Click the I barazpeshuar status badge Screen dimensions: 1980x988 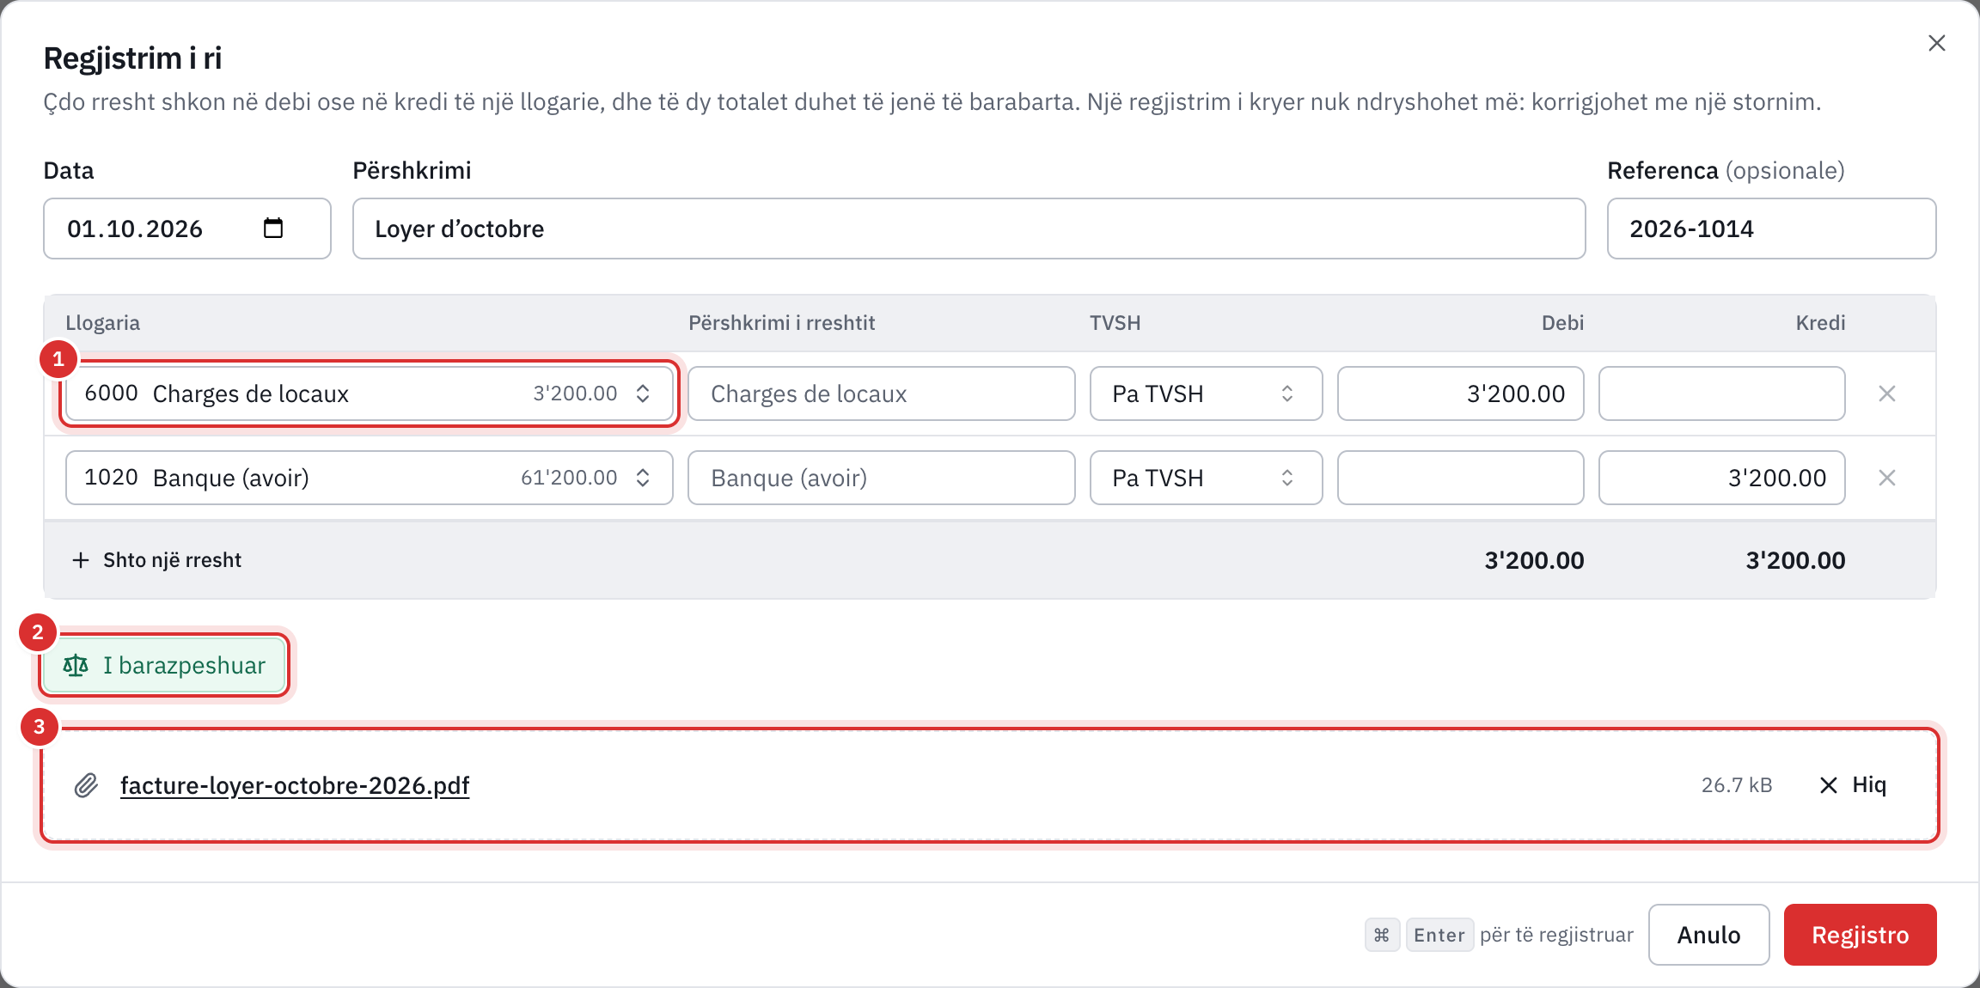click(x=164, y=665)
